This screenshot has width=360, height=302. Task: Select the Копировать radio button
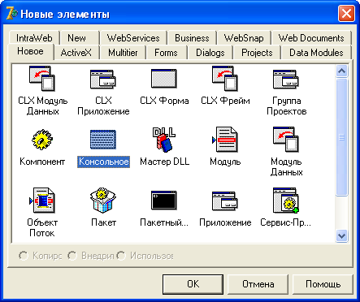(x=24, y=256)
